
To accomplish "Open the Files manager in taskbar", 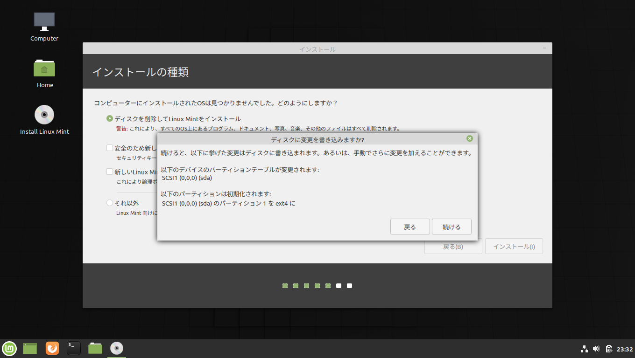I will [x=95, y=348].
